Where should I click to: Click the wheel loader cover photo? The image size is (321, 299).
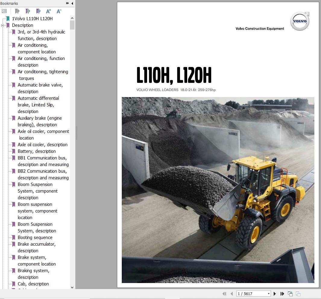pyautogui.click(x=218, y=190)
